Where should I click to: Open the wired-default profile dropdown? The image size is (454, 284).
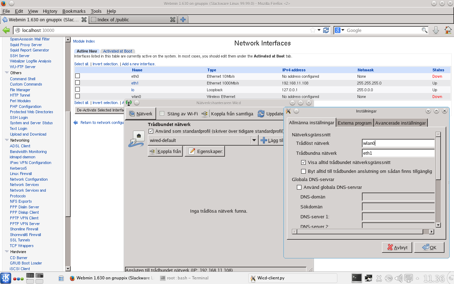[x=254, y=140]
